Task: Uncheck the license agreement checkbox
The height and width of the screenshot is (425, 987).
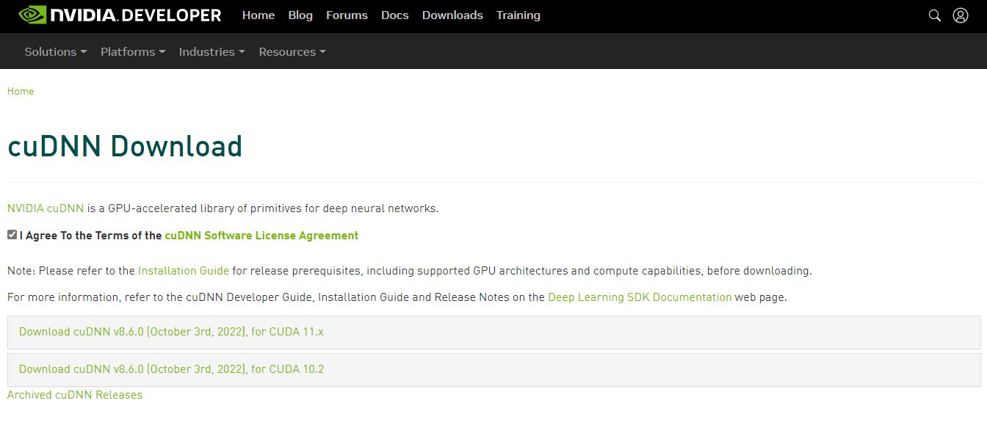Action: pos(12,235)
